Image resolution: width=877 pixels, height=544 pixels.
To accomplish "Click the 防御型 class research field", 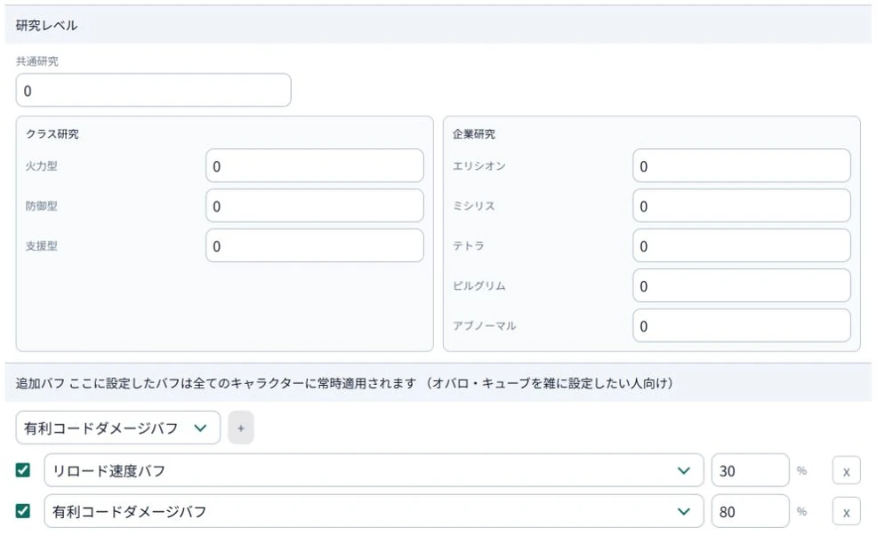I will pos(314,205).
